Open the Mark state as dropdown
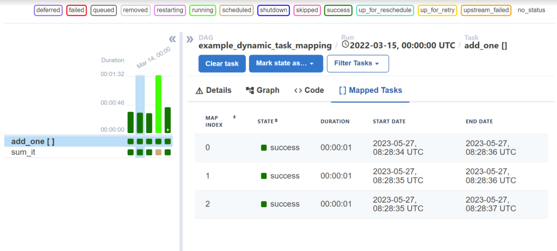The width and height of the screenshot is (557, 251). point(286,64)
